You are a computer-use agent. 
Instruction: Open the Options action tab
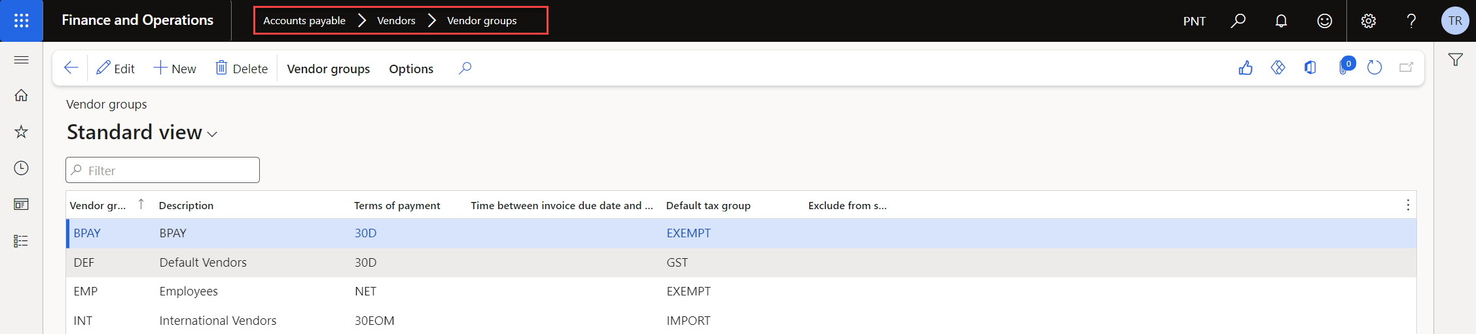click(x=411, y=69)
